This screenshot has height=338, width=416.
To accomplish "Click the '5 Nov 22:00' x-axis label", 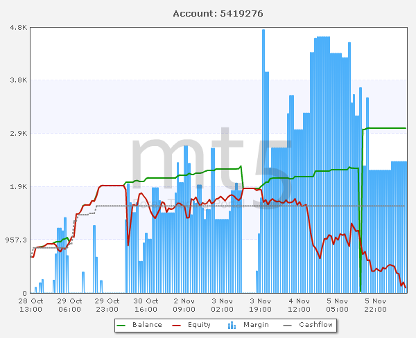I will 375,305.
